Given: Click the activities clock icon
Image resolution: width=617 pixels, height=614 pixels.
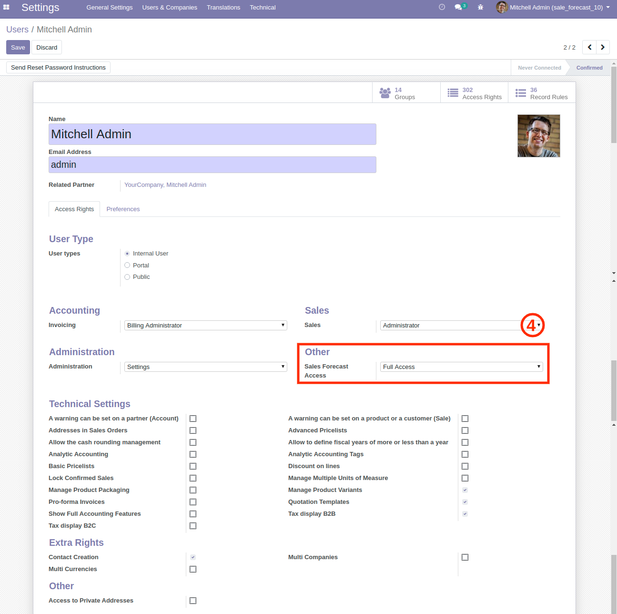Looking at the screenshot, I should (442, 7).
